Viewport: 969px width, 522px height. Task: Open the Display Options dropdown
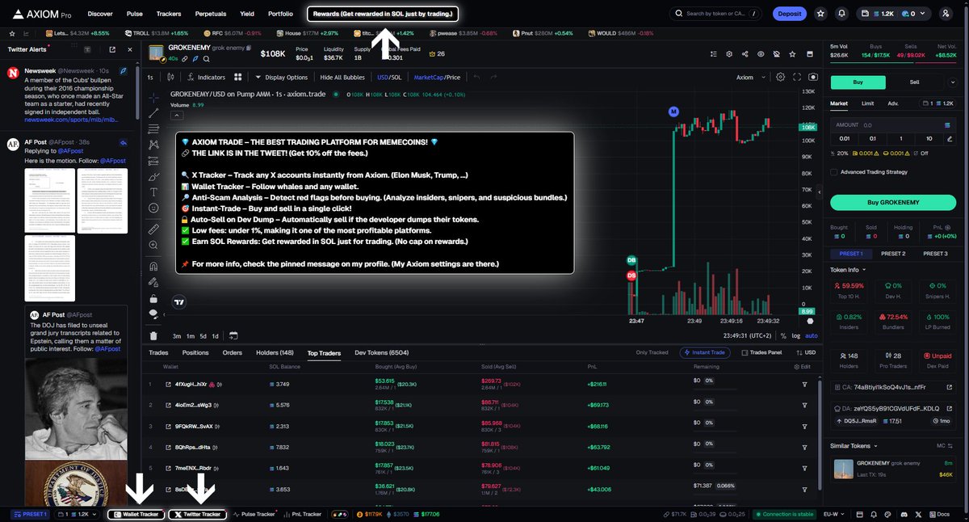coord(281,78)
